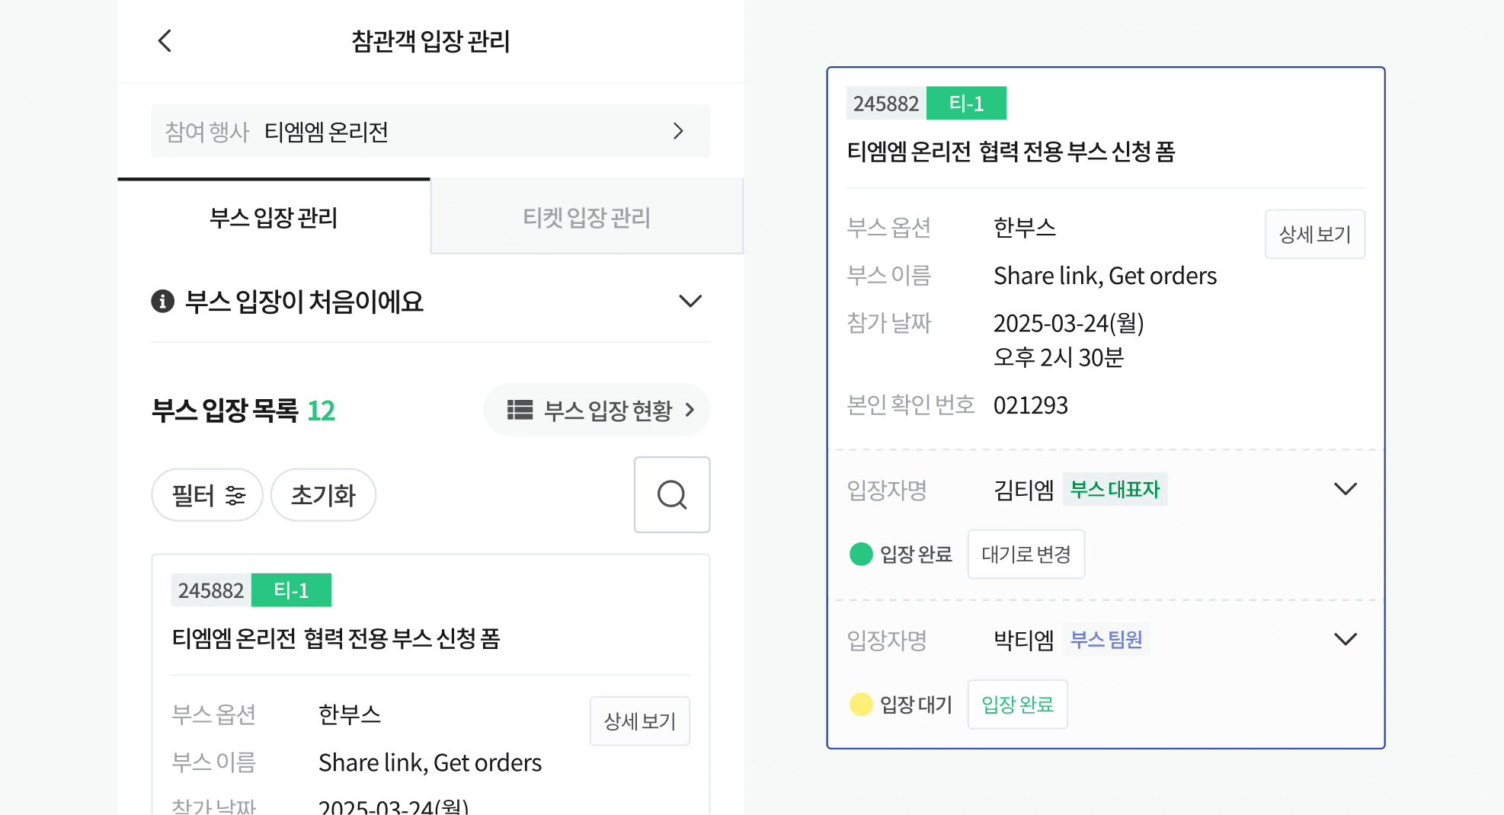Click Share link, Get orders in left card
The height and width of the screenshot is (815, 1504).
(x=430, y=762)
